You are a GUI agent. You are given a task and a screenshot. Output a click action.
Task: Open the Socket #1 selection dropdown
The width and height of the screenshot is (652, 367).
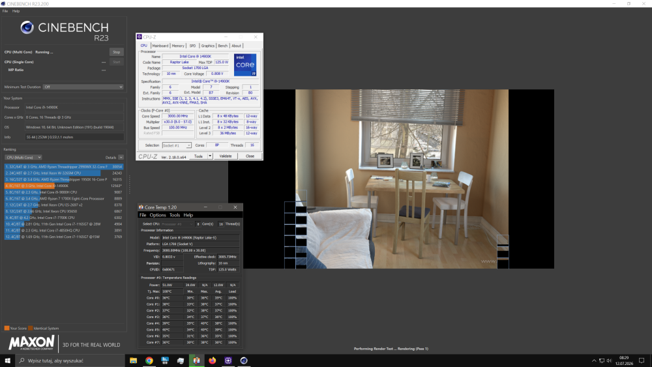pos(176,145)
